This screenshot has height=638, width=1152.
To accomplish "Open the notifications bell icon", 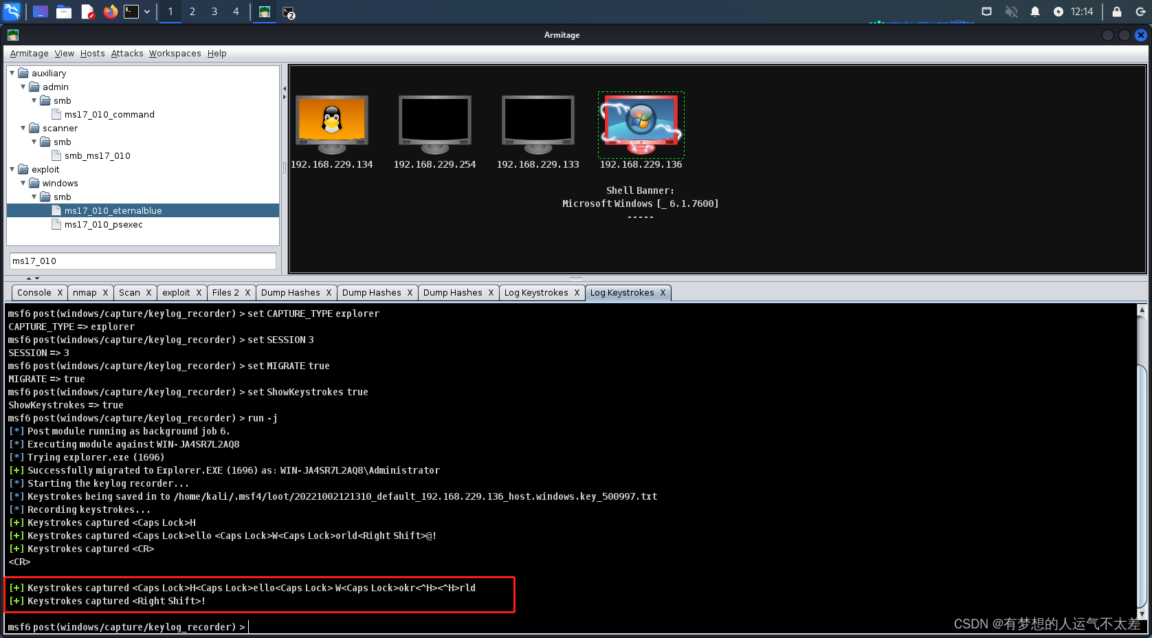I will (x=1035, y=12).
